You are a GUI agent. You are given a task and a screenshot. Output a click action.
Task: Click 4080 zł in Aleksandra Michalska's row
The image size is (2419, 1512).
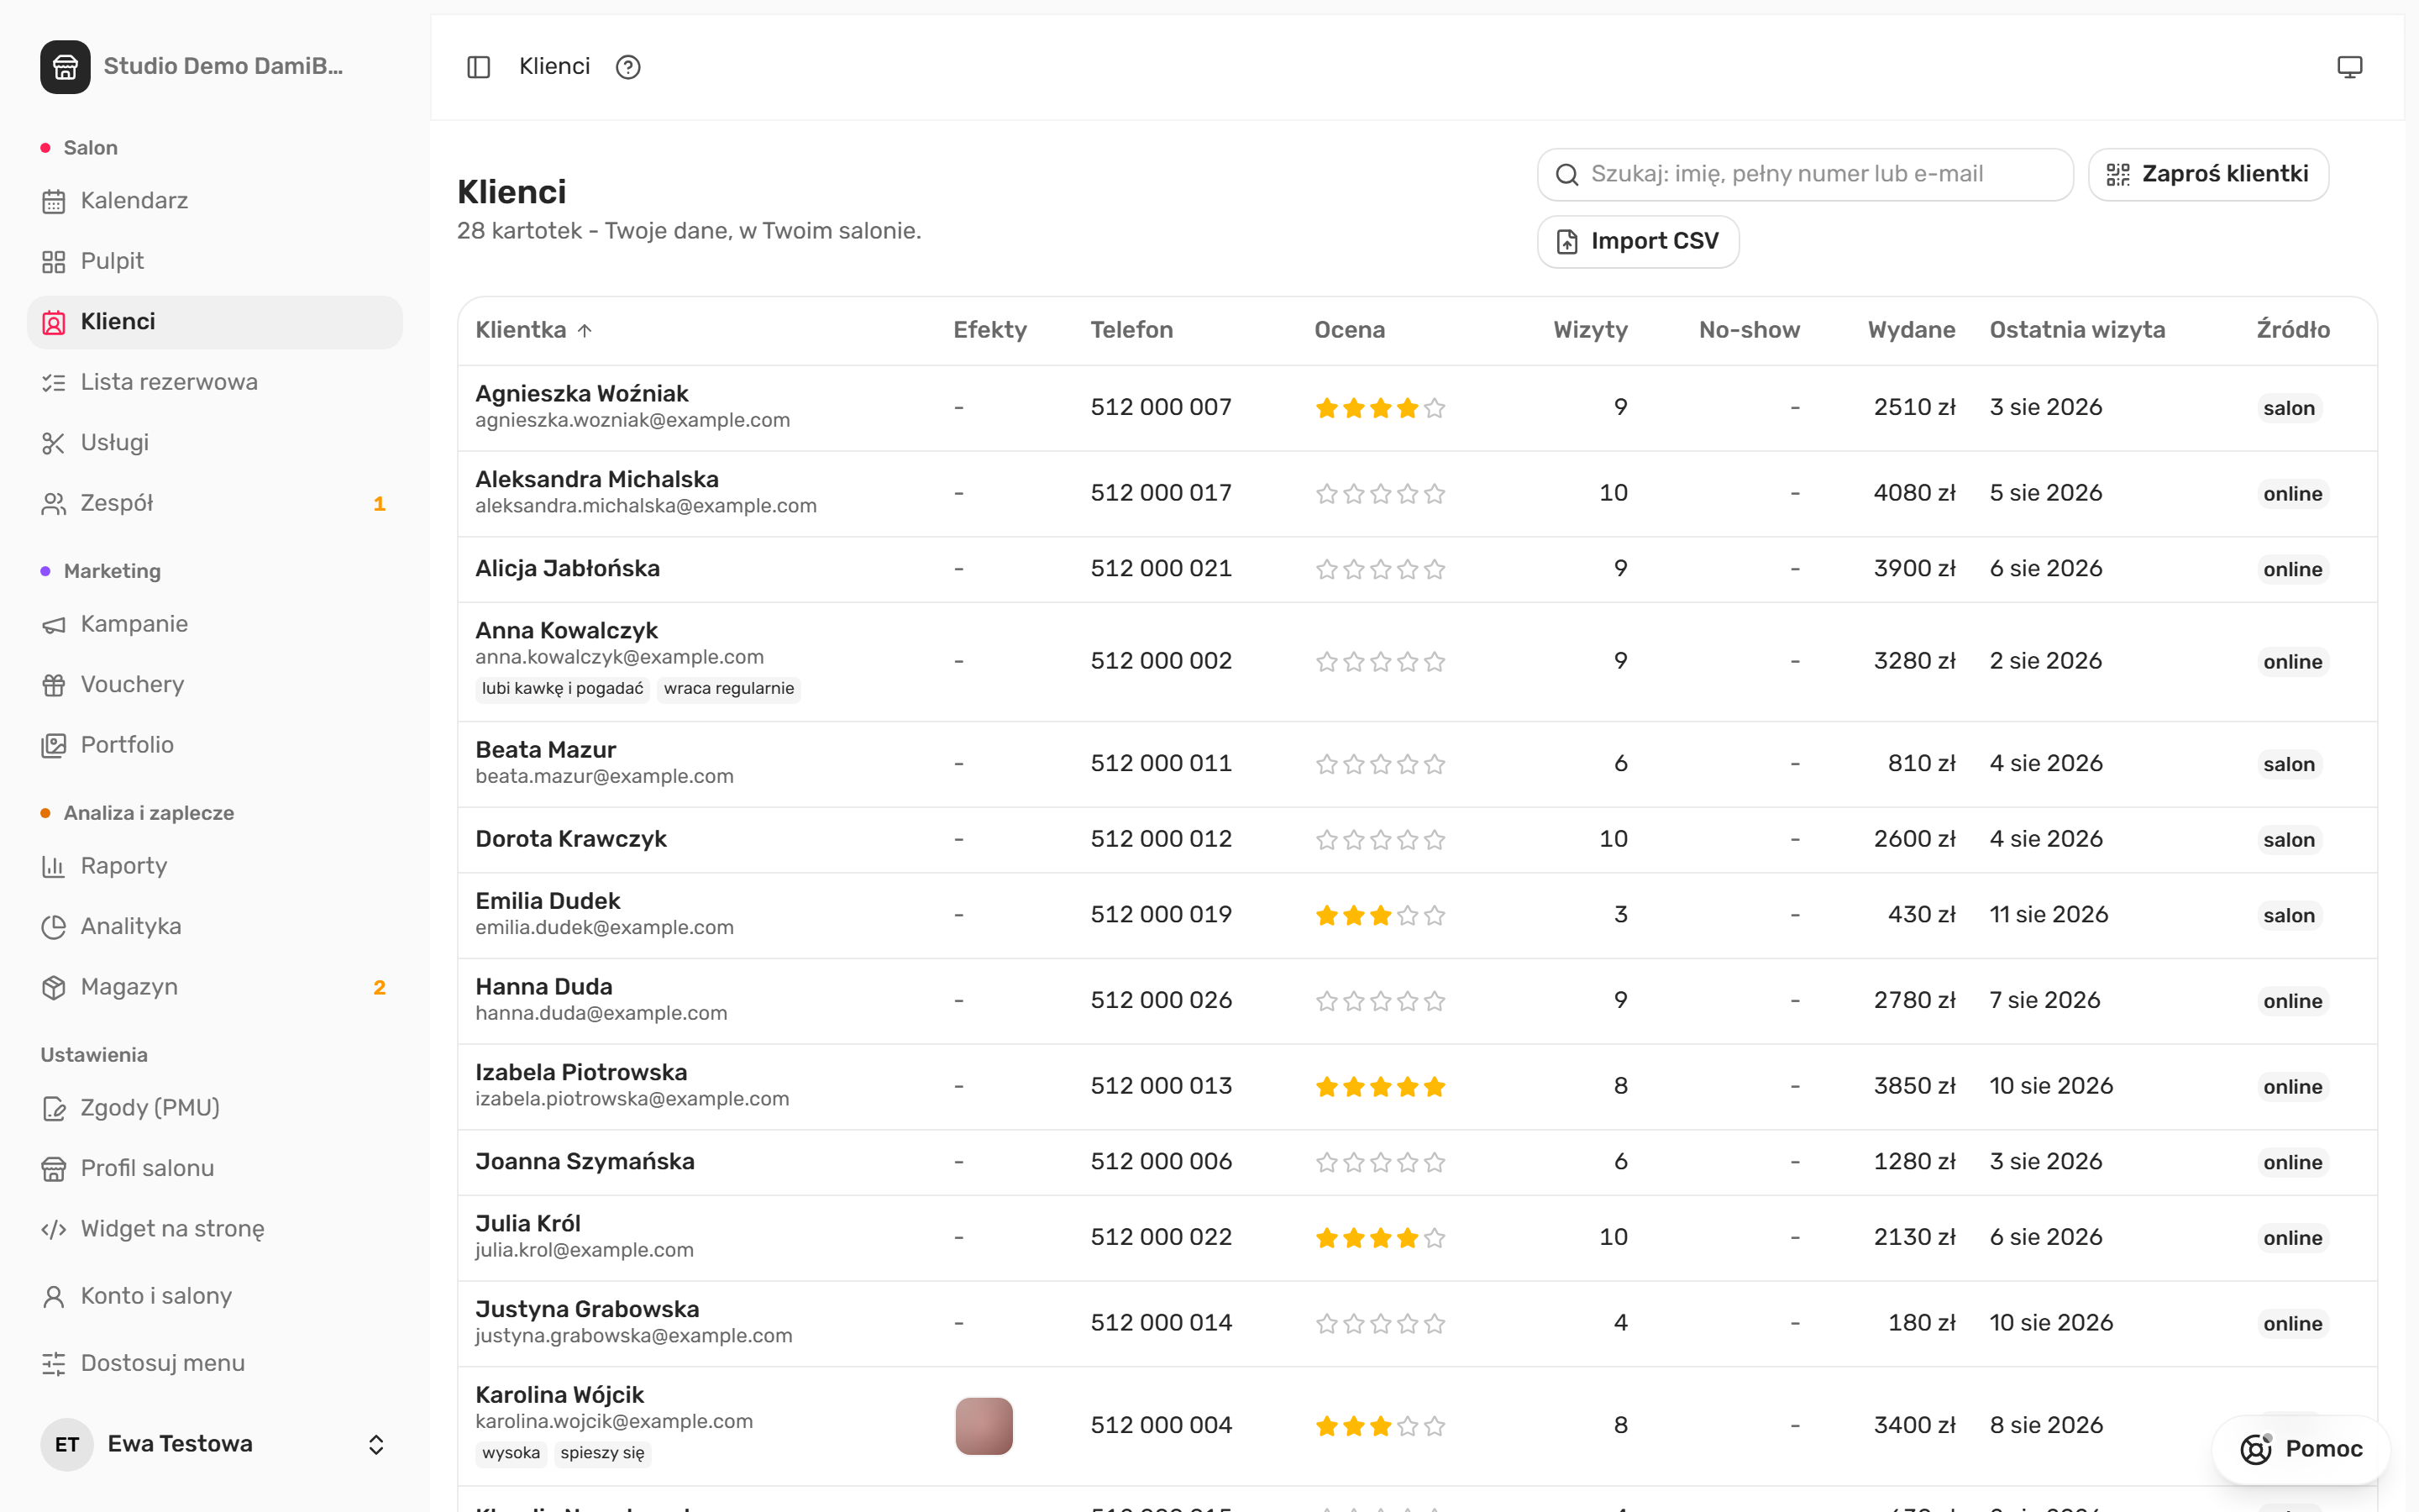point(1913,492)
